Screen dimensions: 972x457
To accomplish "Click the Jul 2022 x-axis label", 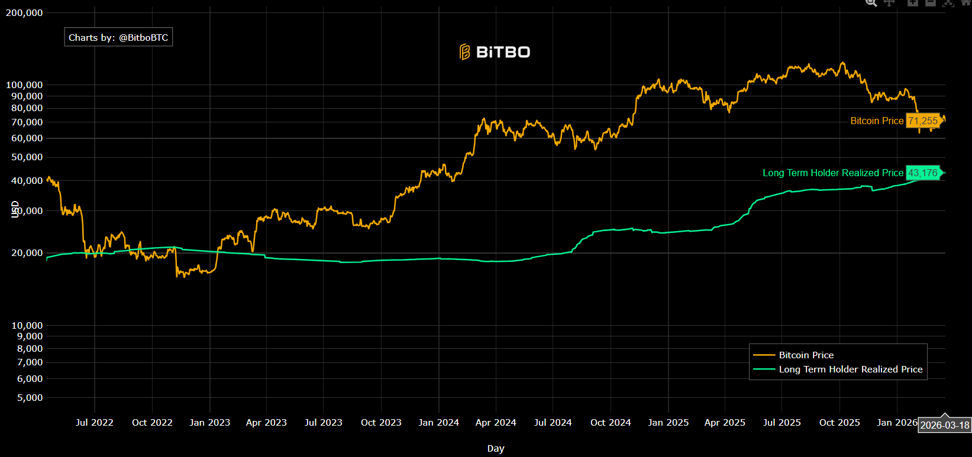I will pos(95,422).
